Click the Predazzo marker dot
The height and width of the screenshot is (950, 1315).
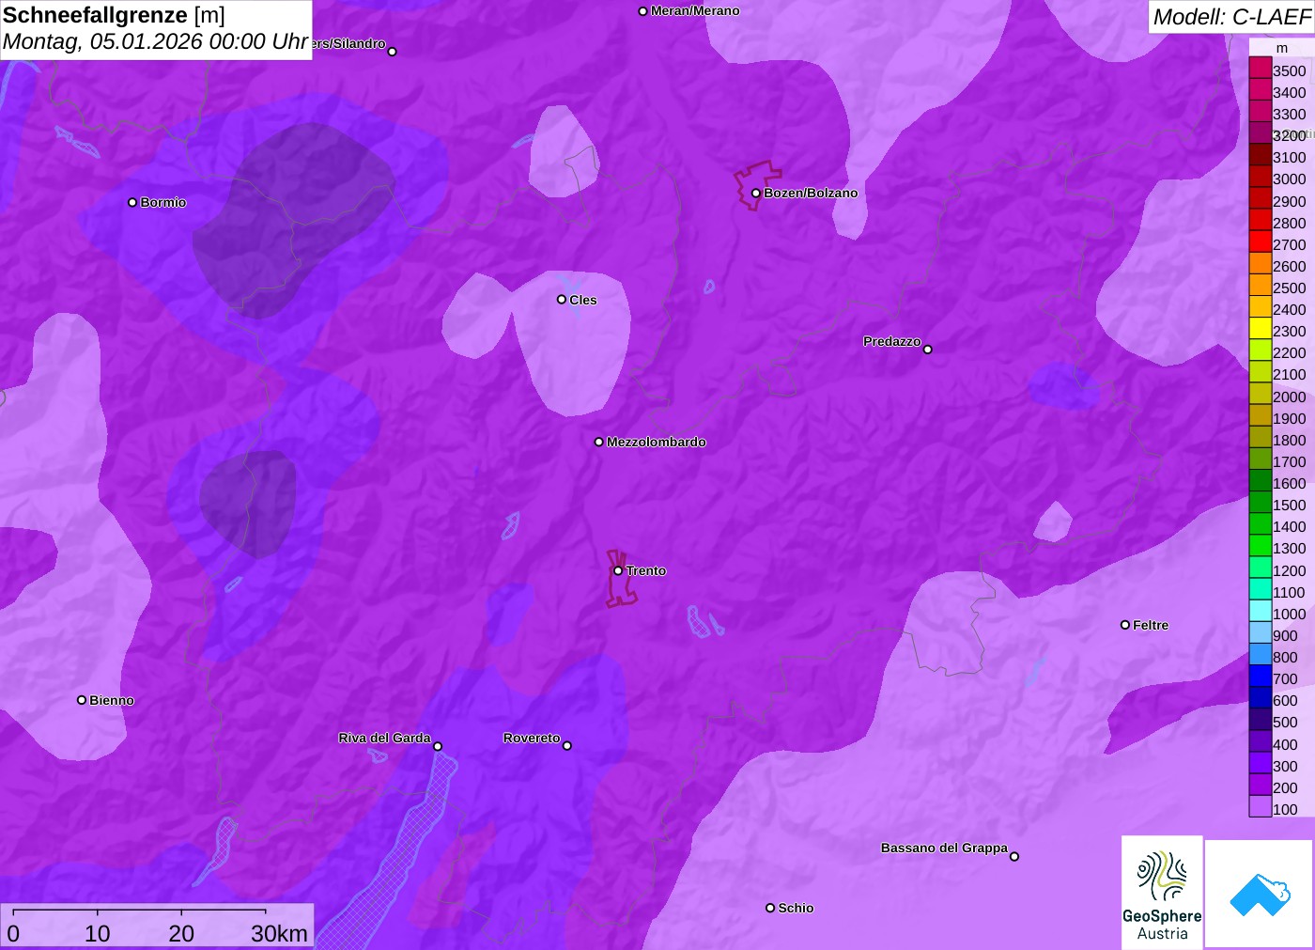(x=928, y=350)
